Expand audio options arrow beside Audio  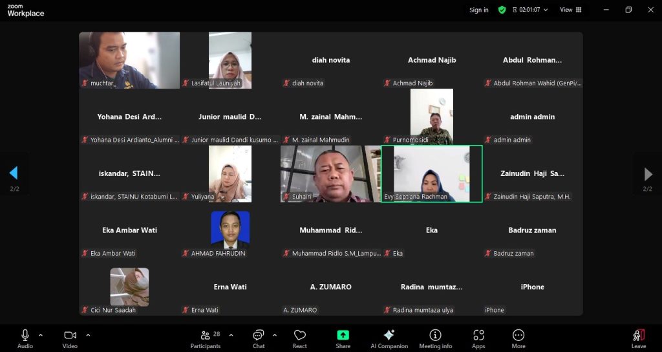41,335
